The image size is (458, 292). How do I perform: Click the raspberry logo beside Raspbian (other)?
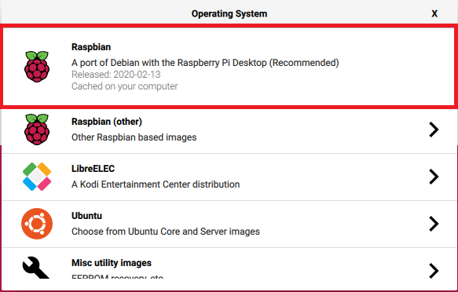pos(37,130)
